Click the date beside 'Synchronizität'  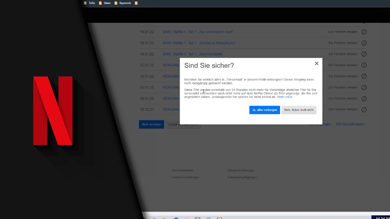click(147, 54)
